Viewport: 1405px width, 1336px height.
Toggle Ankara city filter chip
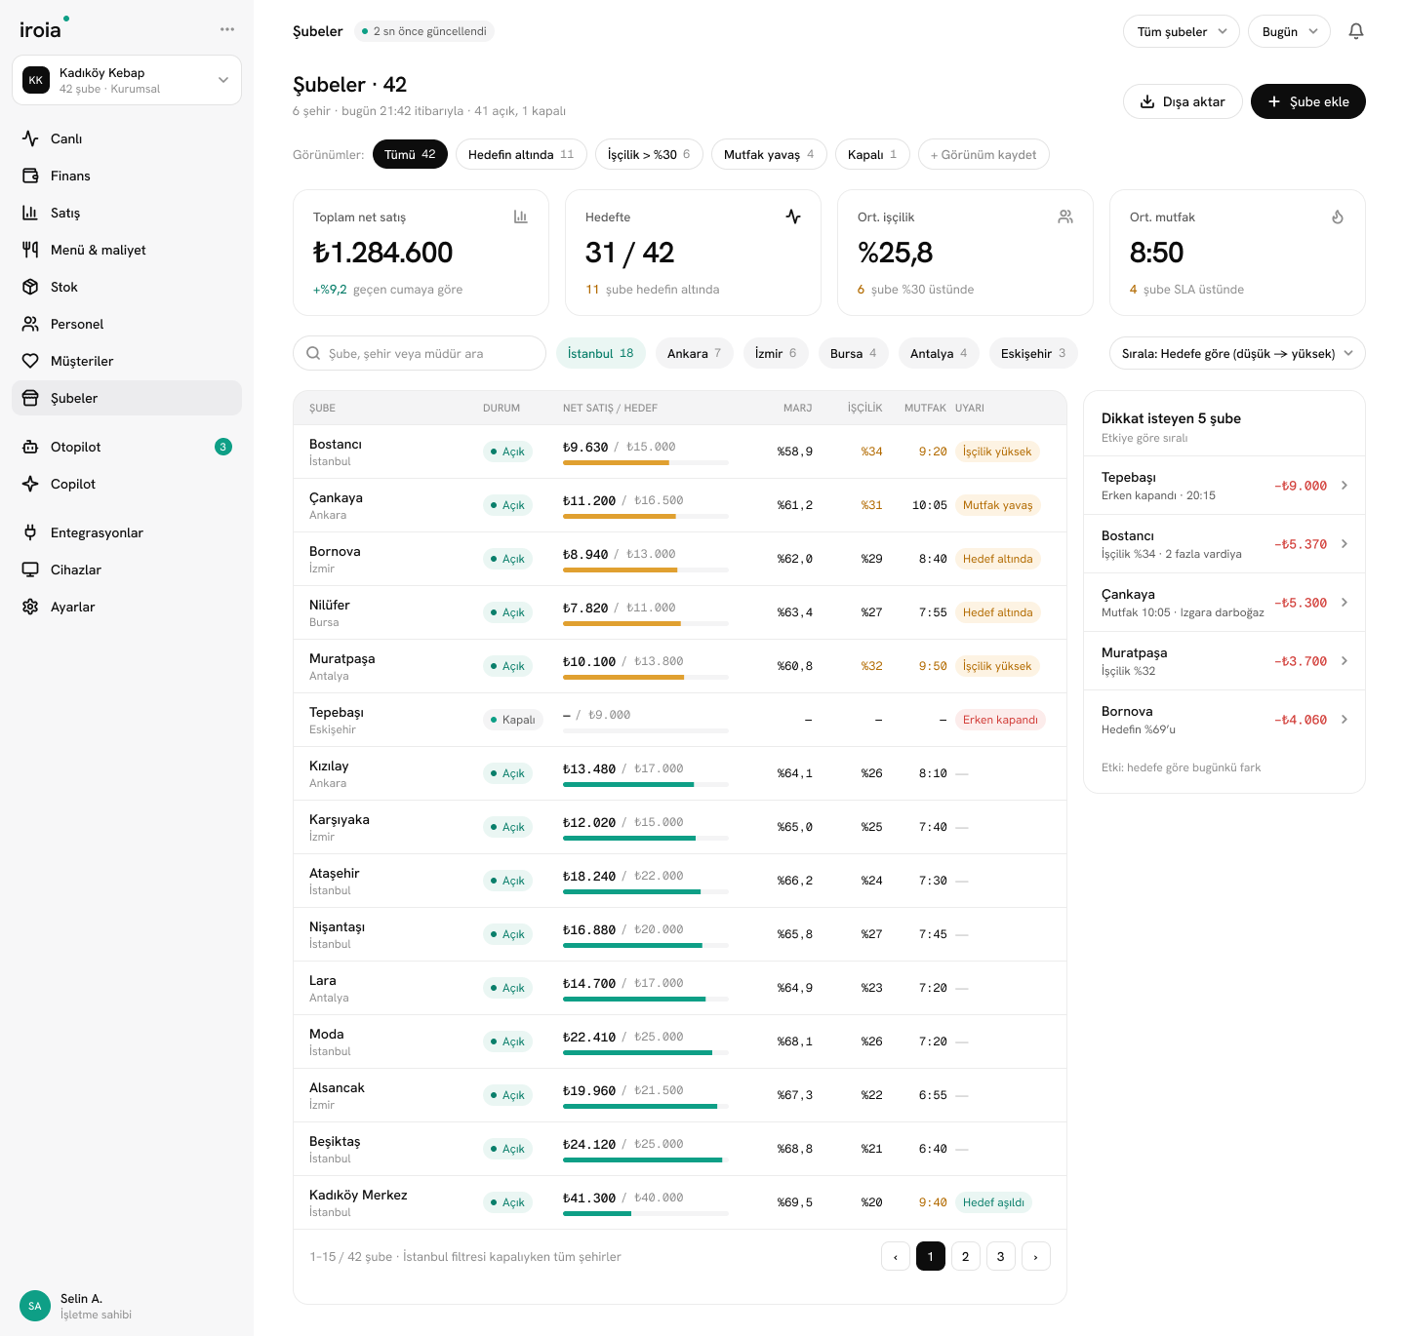pyautogui.click(x=694, y=353)
